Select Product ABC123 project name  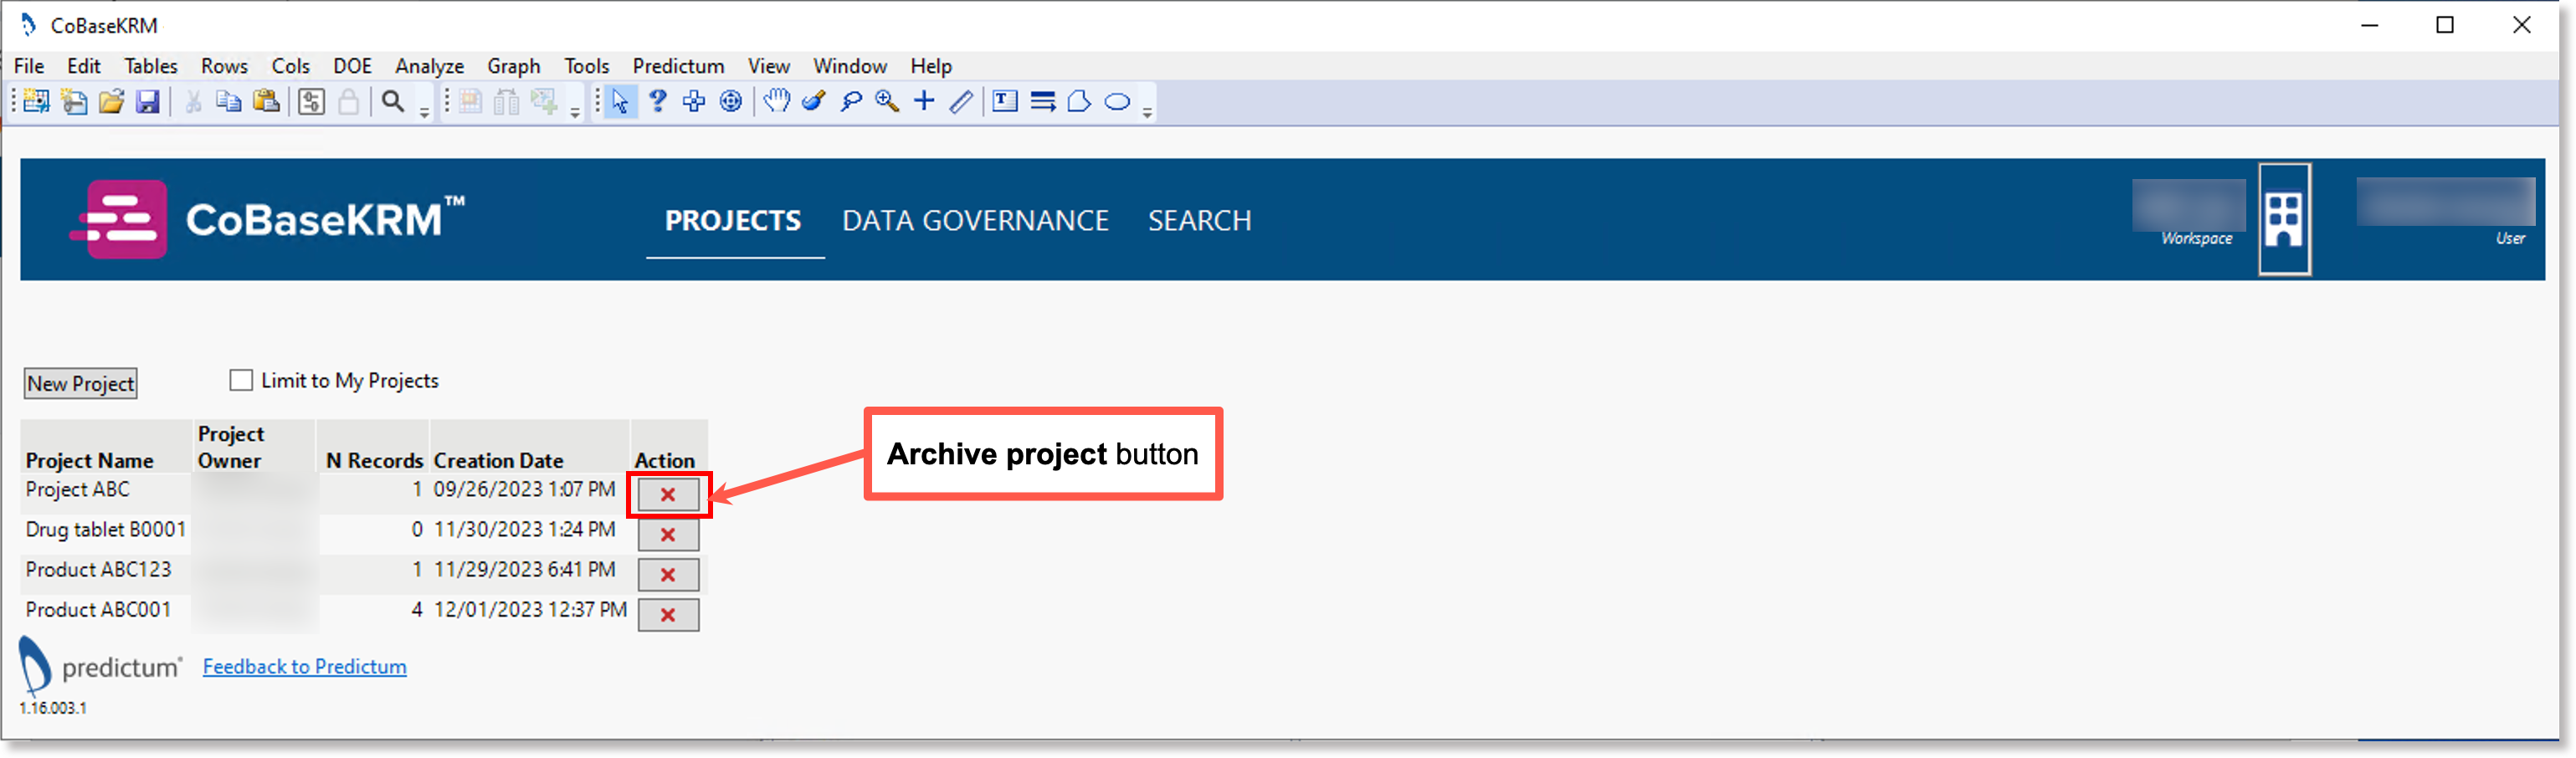[x=99, y=569]
